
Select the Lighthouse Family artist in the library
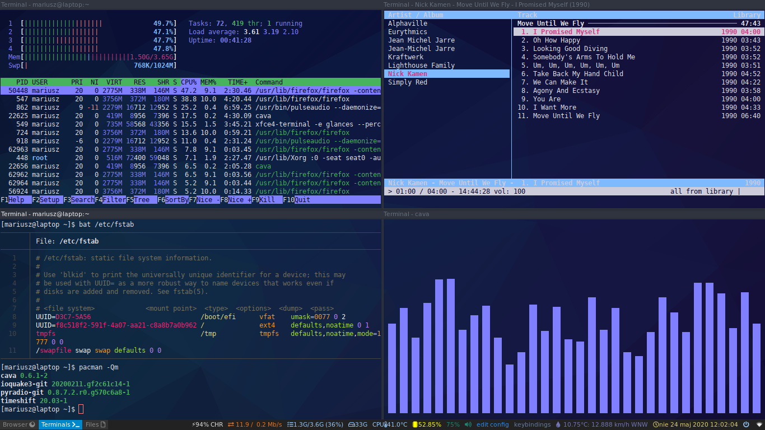421,66
